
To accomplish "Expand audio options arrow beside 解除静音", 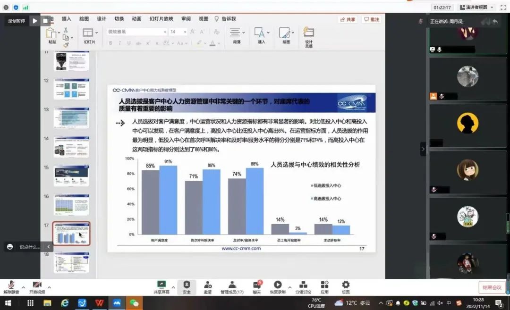I will coord(24,287).
